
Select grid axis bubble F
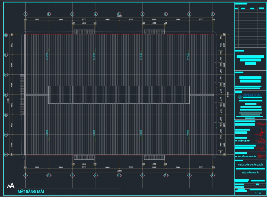click(x=6, y=55)
